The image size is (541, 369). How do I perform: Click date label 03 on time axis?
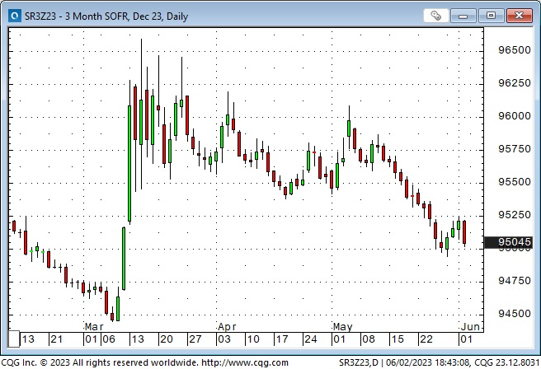[x=224, y=339]
